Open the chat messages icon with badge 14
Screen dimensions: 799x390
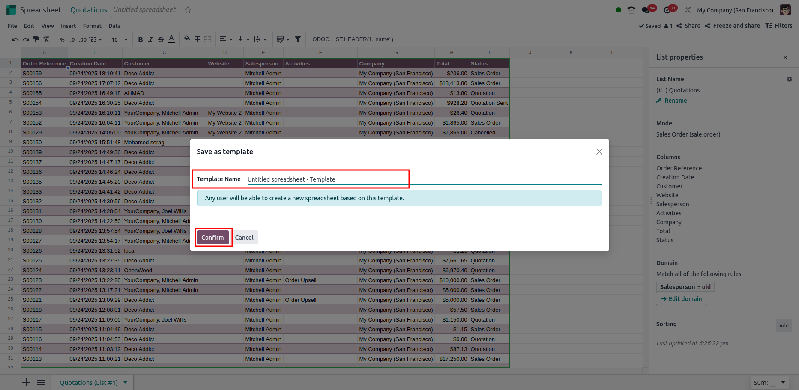(x=646, y=10)
